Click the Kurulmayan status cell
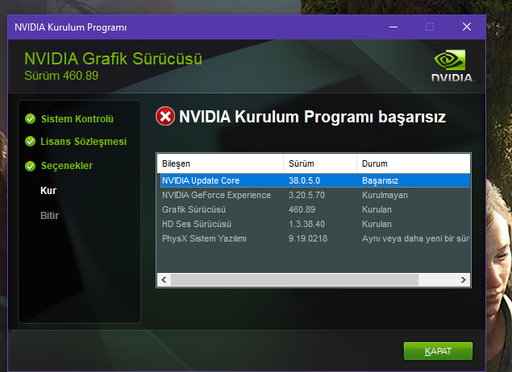This screenshot has width=512, height=372. (385, 195)
